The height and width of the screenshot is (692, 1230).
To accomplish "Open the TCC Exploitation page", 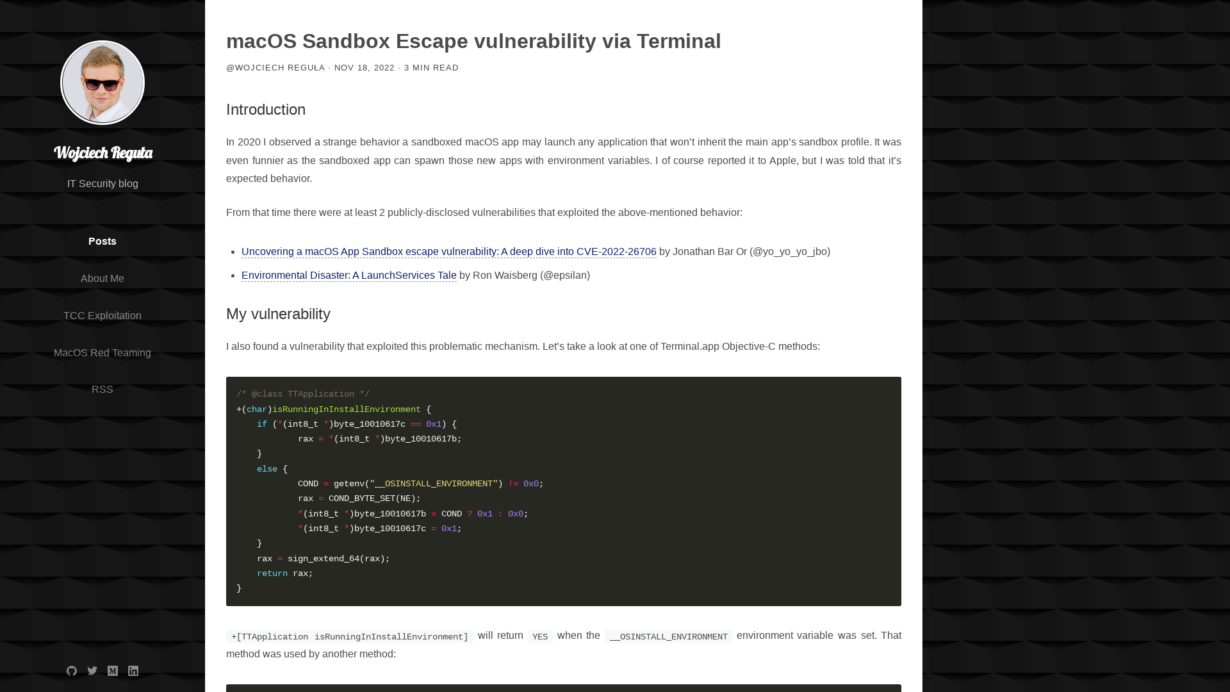I will (x=102, y=315).
